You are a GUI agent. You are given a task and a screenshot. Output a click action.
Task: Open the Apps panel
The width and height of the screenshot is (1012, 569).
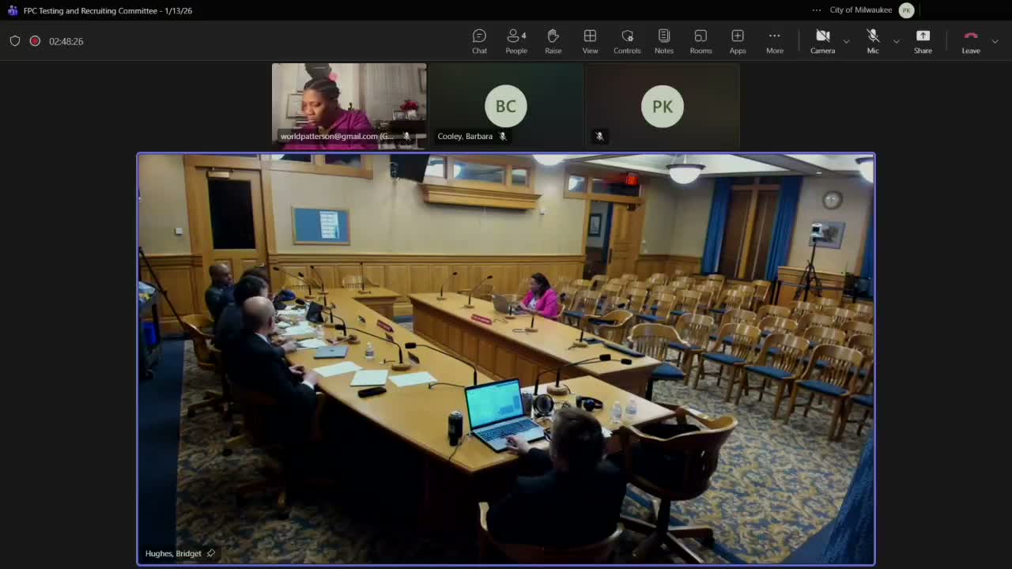tap(737, 40)
